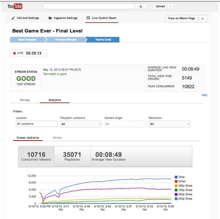The image size is (220, 219).
Task: Click the 12,000 y-axis label
Action: (32, 176)
